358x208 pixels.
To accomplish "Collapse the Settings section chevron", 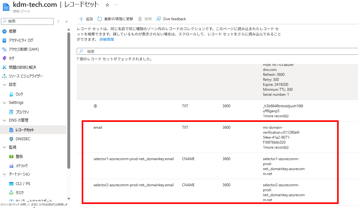I will point(4,103).
